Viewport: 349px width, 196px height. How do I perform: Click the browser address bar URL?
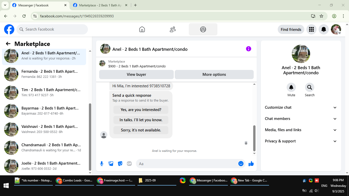[x=77, y=16]
